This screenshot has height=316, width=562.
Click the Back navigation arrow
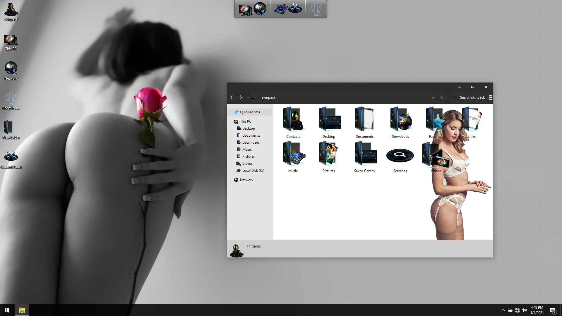232,97
